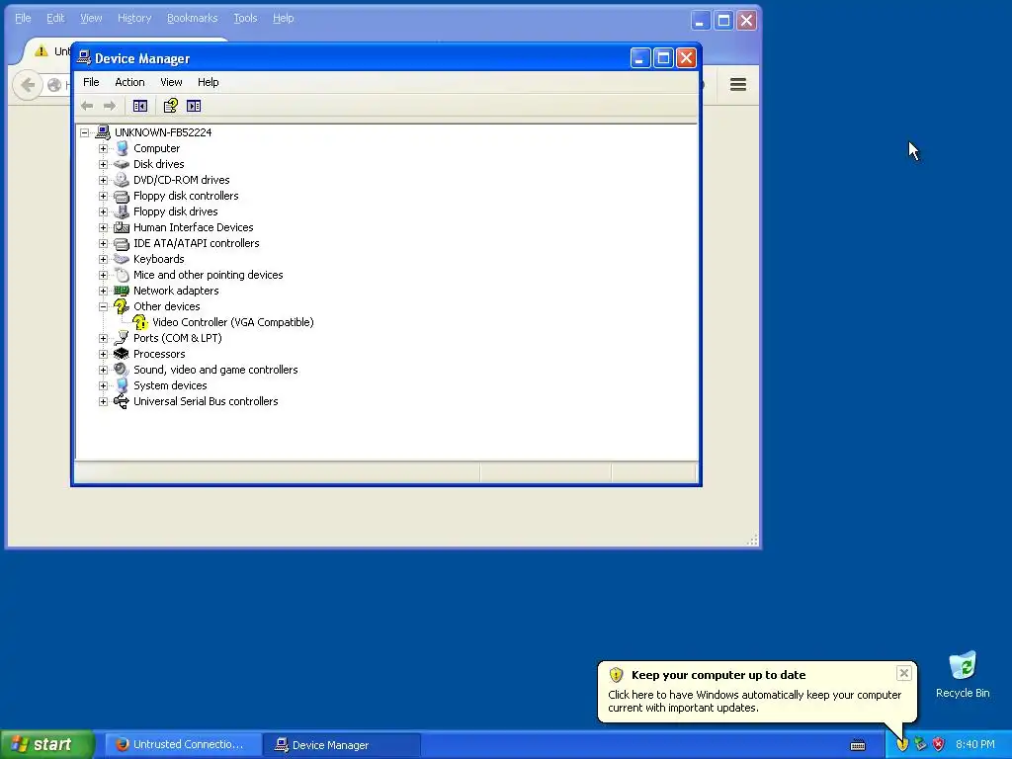This screenshot has height=759, width=1012.
Task: Expand the Processors node
Action: click(x=103, y=354)
